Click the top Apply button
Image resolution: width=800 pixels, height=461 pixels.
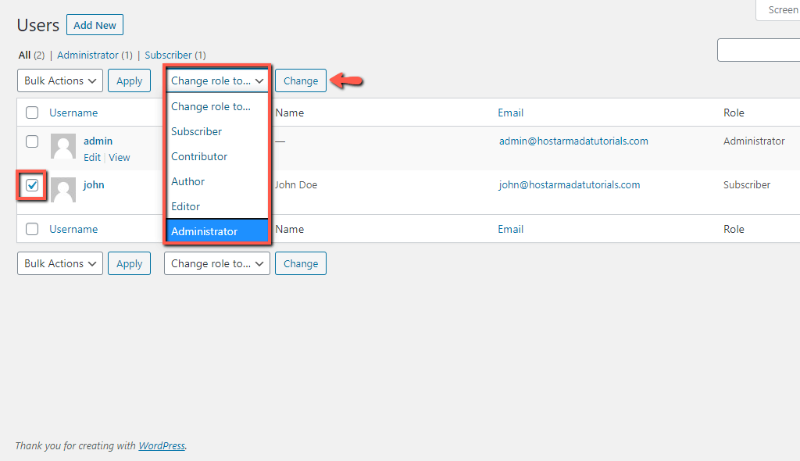129,80
